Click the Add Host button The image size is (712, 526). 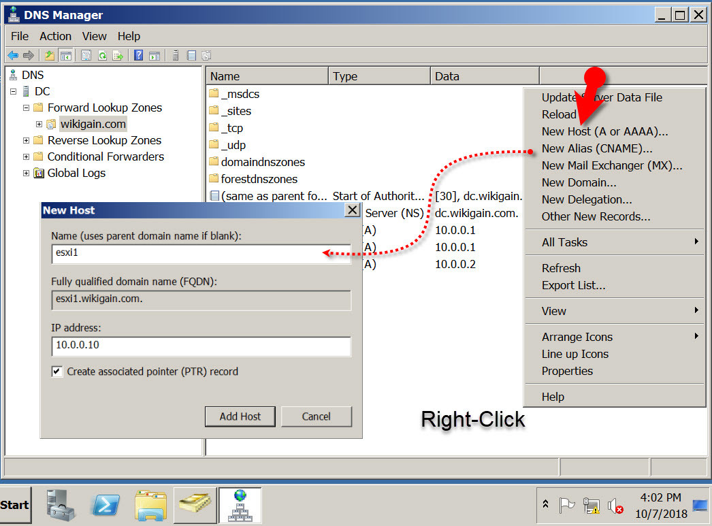(x=240, y=416)
